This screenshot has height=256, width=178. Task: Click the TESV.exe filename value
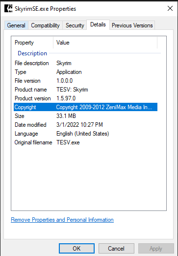68,142
